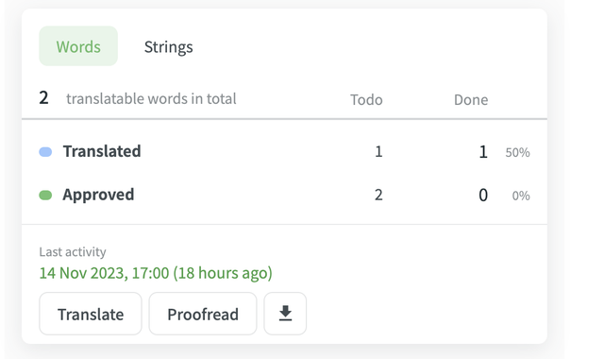Click the Approved row label
The image size is (604, 359).
(x=98, y=195)
